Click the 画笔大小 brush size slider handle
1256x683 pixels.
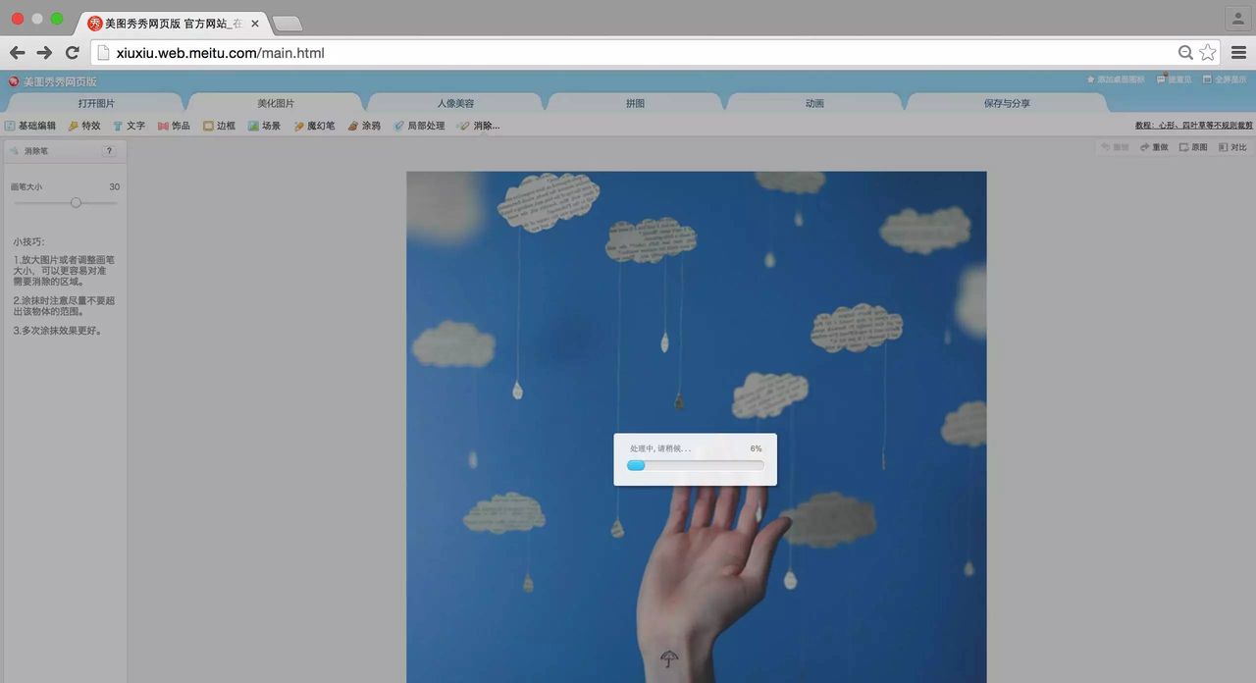[x=76, y=202]
